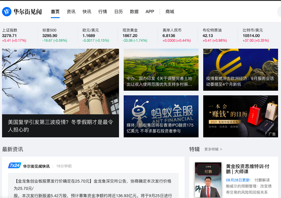Open the 蚂蚁金服 IPO article card
281x198 pixels.
161,116
